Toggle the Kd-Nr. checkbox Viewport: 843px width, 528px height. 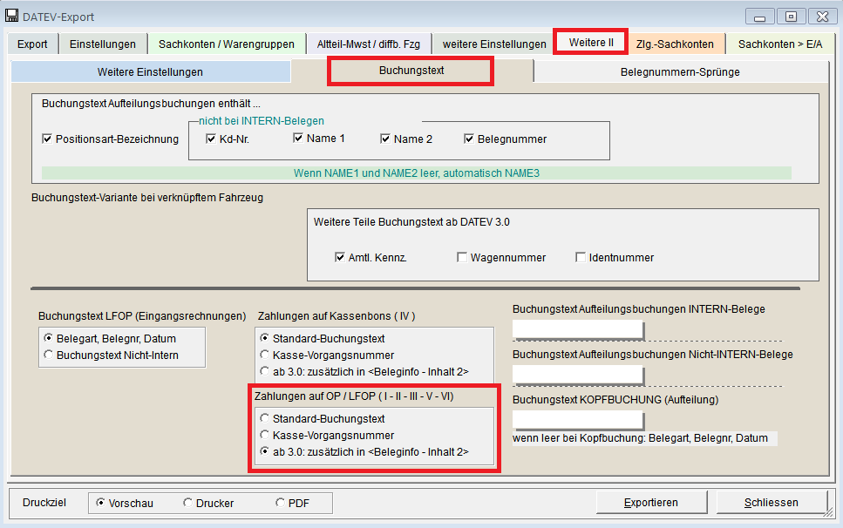point(211,139)
